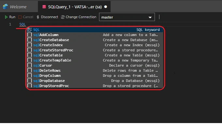The image size is (222, 124).
Task: Click the SQLQuery_1 tab database icon
Action: tap(44, 7)
